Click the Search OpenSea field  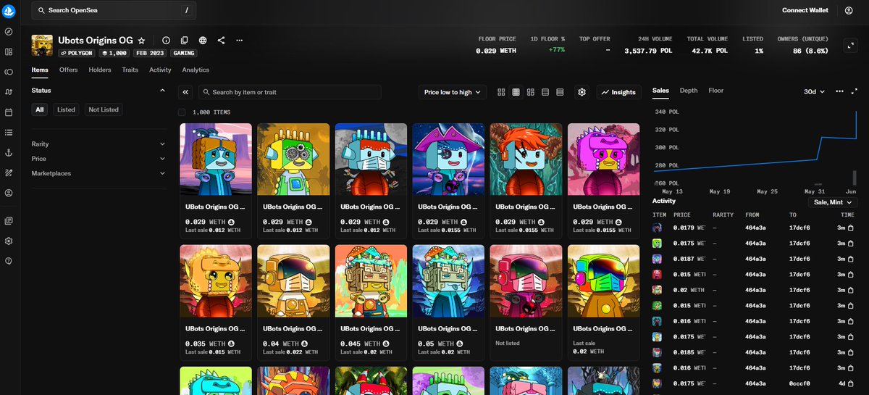pyautogui.click(x=113, y=11)
